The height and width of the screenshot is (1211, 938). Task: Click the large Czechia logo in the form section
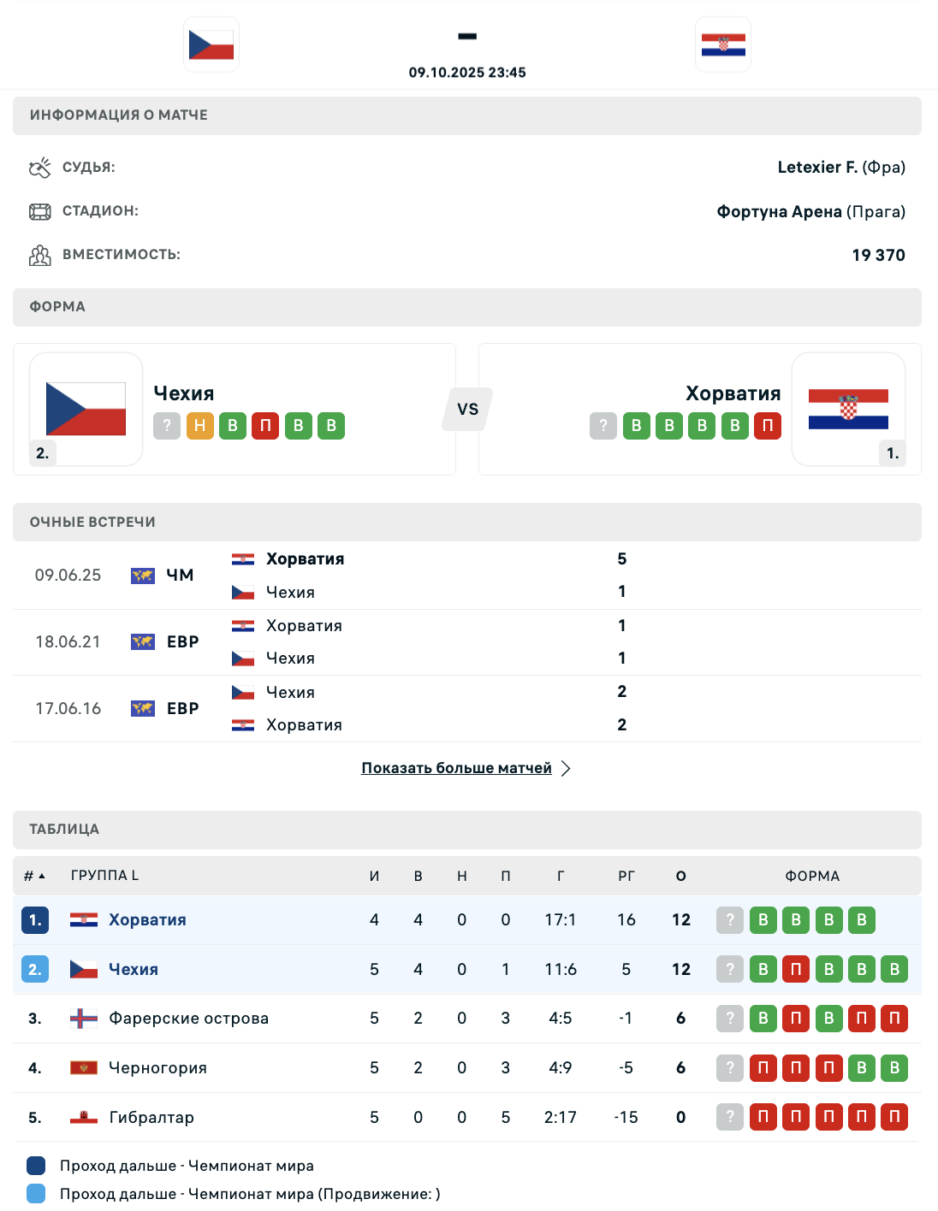tap(86, 409)
